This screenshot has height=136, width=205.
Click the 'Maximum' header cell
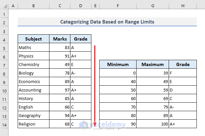click(153, 64)
